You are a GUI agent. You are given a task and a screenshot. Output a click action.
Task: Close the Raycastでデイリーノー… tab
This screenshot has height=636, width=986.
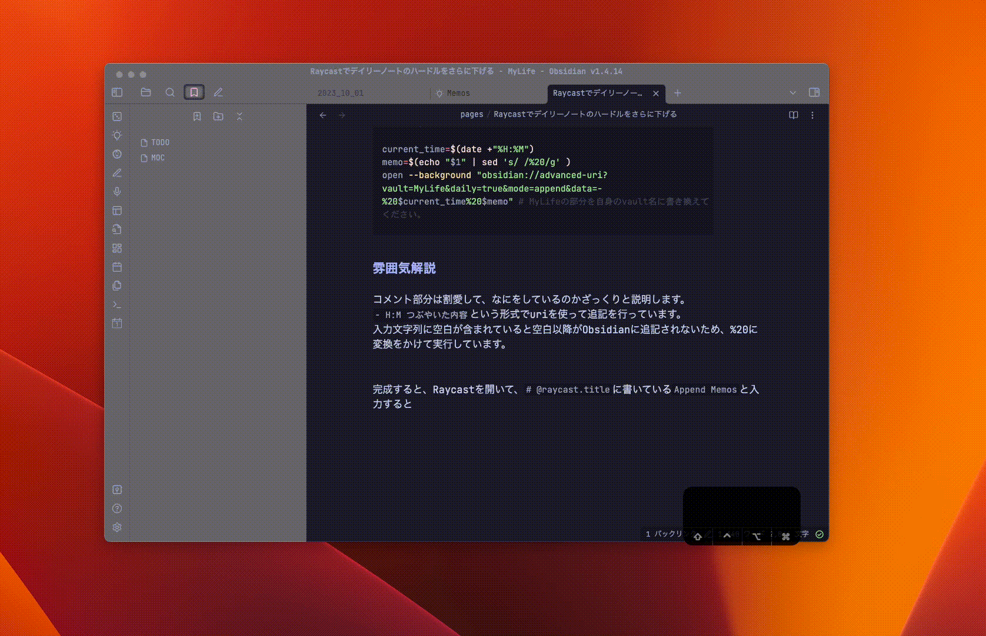click(656, 93)
